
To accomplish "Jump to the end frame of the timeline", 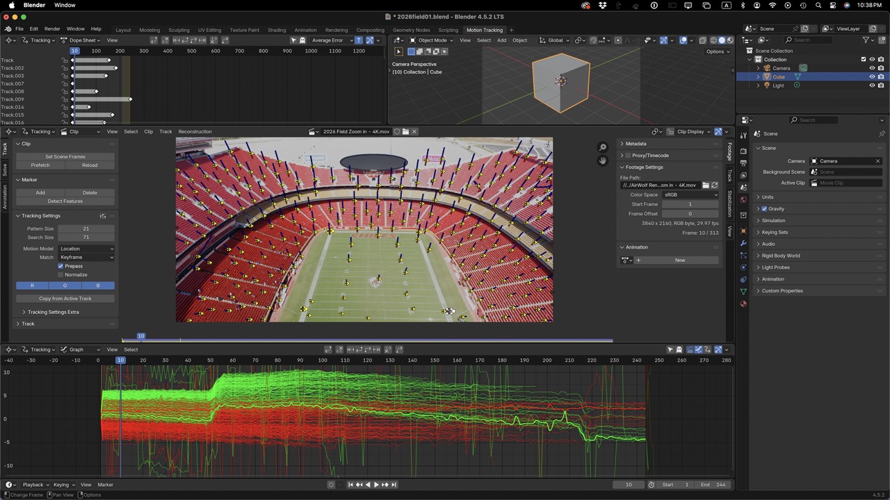I will click(394, 485).
